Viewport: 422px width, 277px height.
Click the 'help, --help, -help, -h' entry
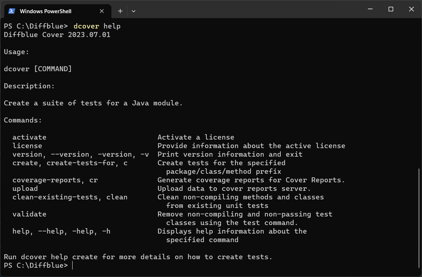click(x=61, y=231)
